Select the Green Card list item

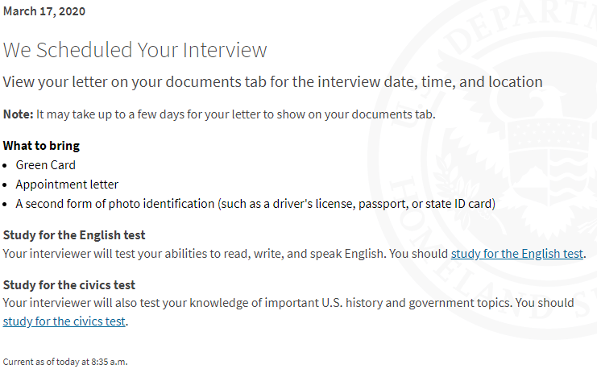point(45,165)
